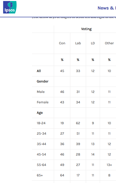Select the Voting column group header

tap(86, 29)
